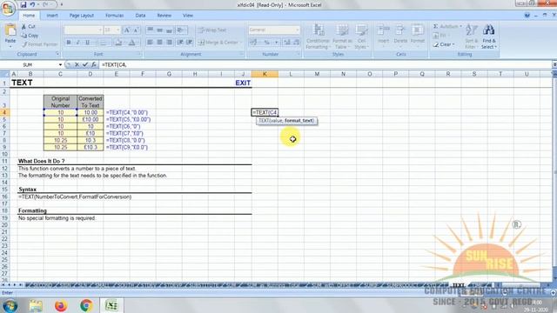Image resolution: width=557 pixels, height=313 pixels.
Task: Toggle Bold formatting
Action: coord(68,43)
